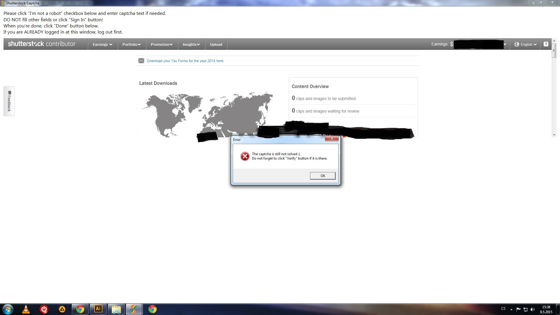Open Windows Explorer from taskbar

[x=116, y=309]
